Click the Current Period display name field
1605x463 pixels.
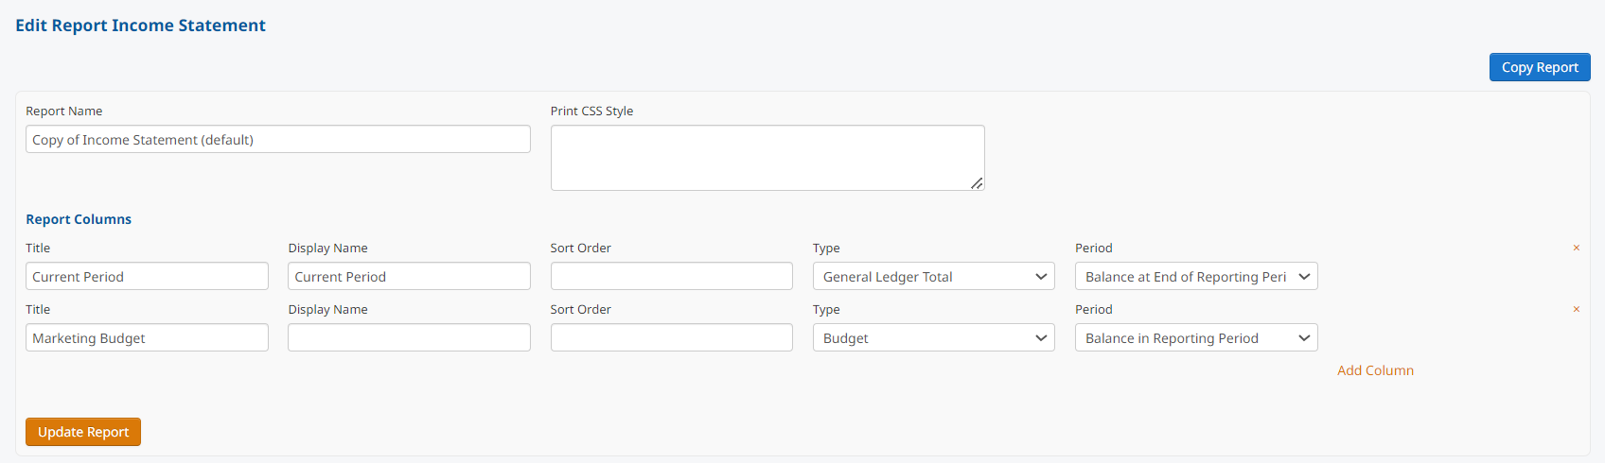[409, 276]
